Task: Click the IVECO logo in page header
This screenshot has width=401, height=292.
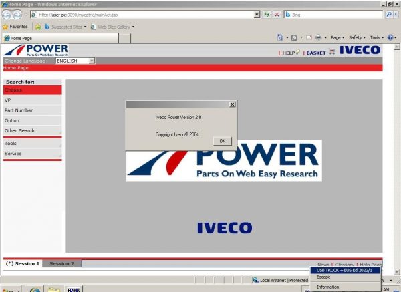Action: pos(360,50)
